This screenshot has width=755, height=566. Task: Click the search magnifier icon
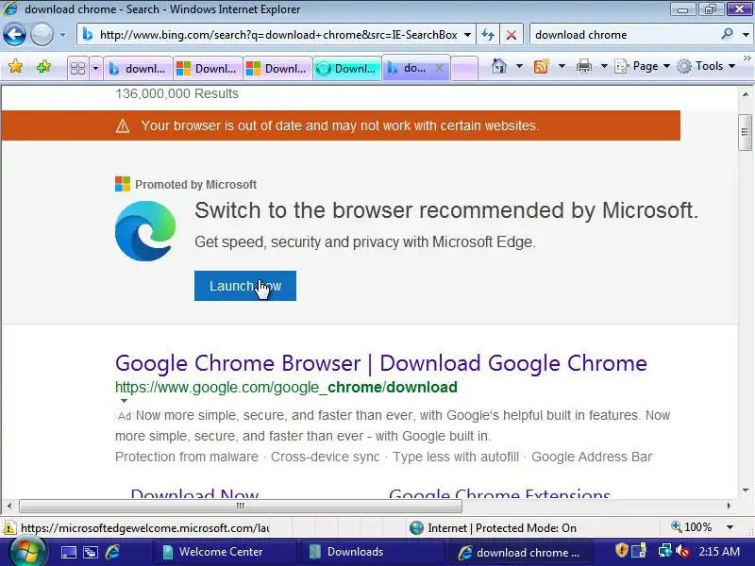pyautogui.click(x=727, y=34)
